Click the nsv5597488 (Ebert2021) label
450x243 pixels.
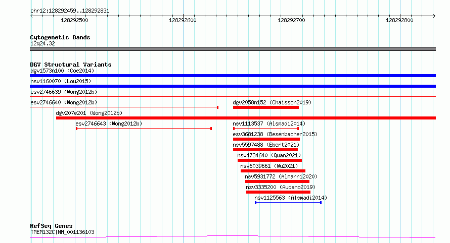(x=266, y=145)
